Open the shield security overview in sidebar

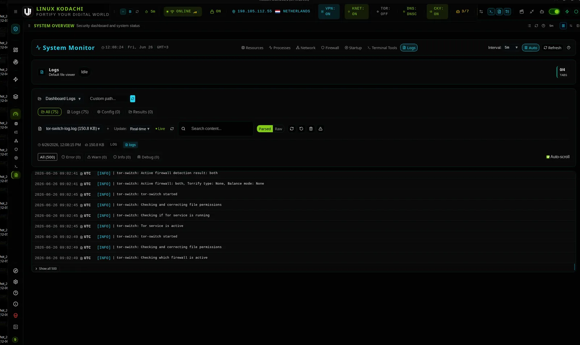point(16,29)
